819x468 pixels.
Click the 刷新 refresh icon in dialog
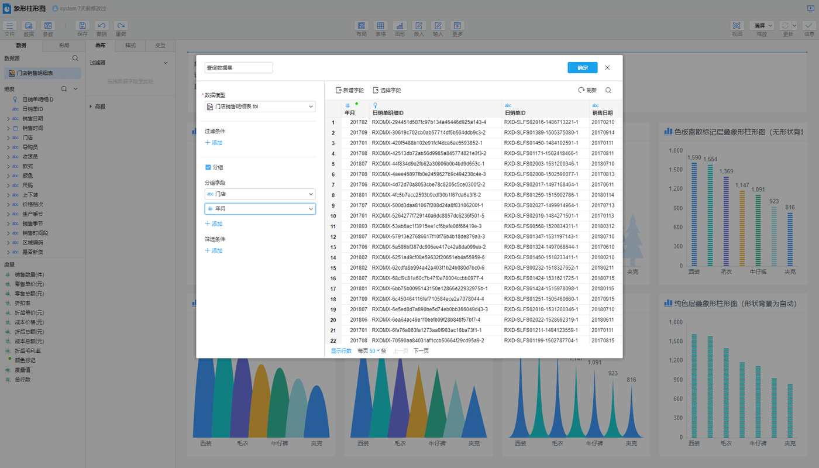coord(581,90)
